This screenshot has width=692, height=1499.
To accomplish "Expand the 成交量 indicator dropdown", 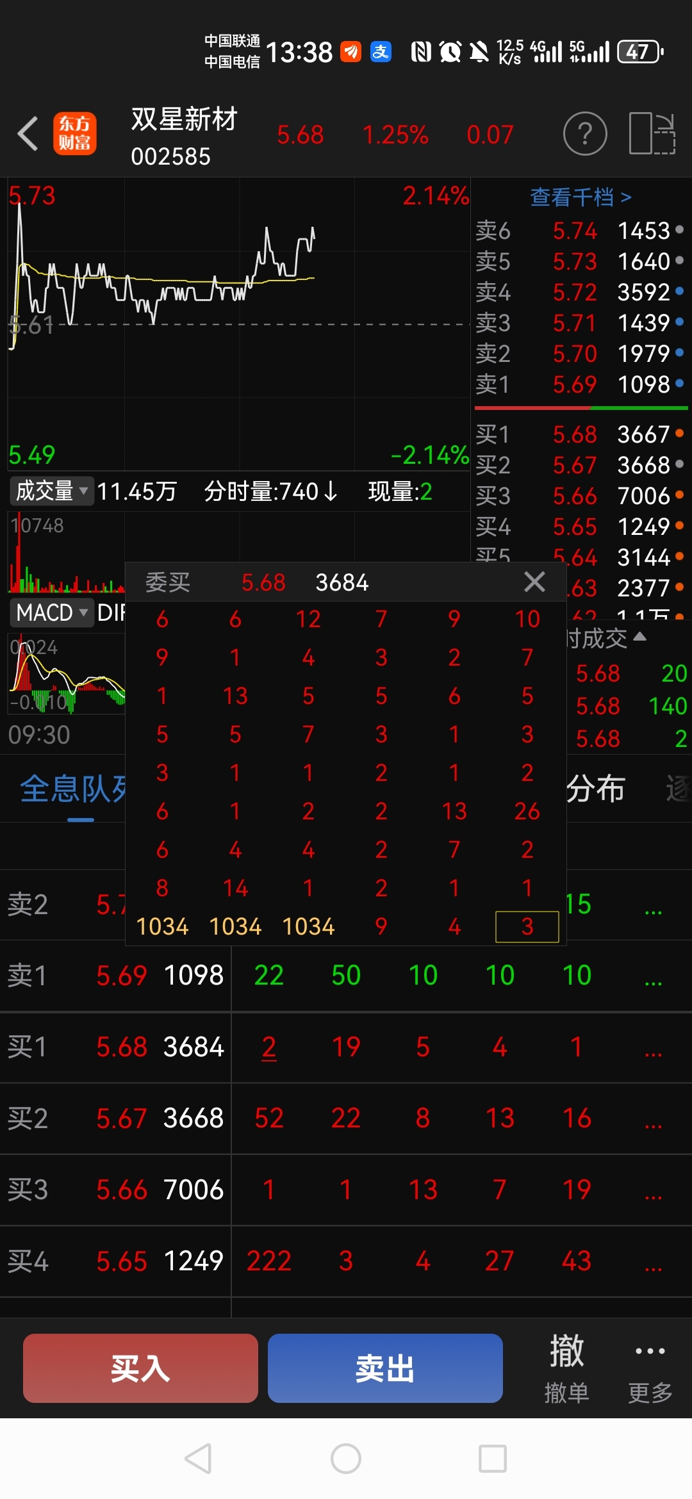I will [52, 491].
